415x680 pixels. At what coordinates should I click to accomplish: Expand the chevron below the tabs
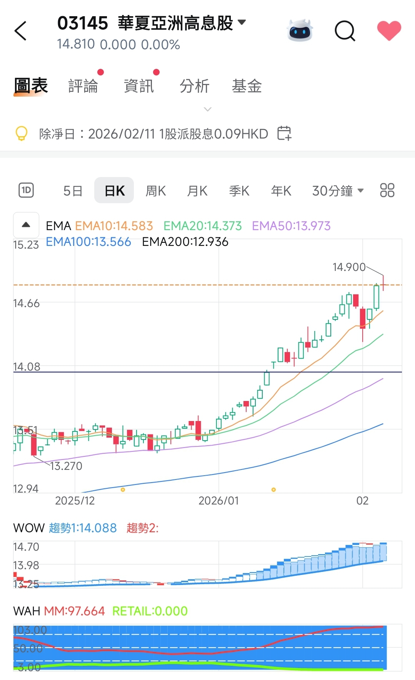(208, 110)
